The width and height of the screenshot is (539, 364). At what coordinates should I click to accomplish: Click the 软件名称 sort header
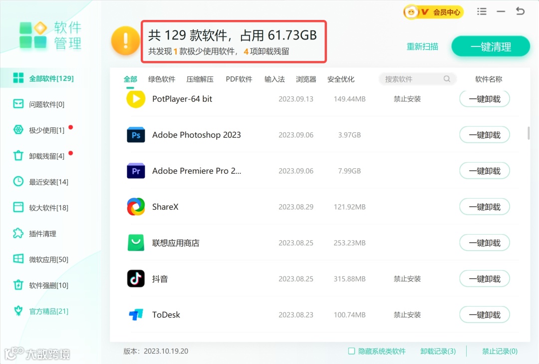[489, 79]
